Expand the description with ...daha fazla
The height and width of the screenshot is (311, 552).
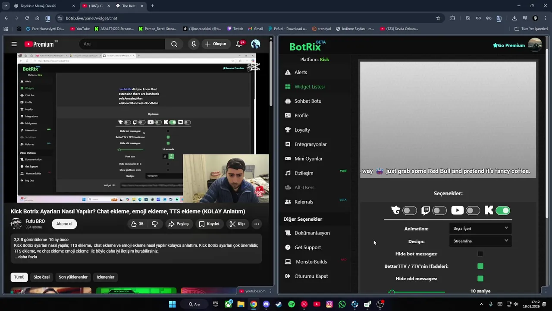tap(26, 257)
